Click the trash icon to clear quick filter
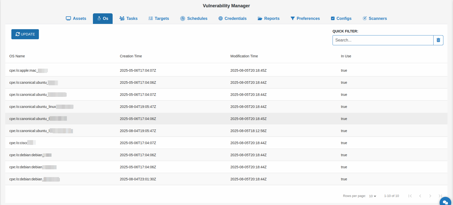 tap(438, 40)
